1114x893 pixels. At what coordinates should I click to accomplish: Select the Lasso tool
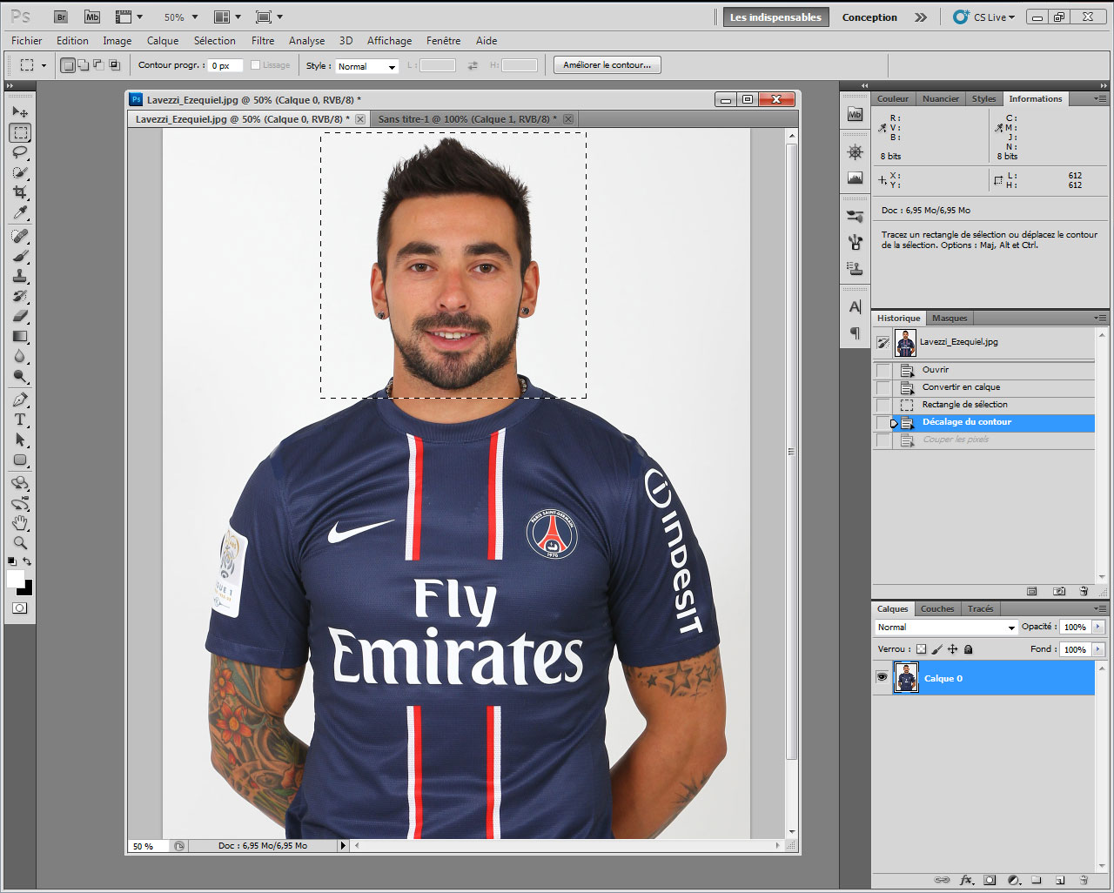20,152
